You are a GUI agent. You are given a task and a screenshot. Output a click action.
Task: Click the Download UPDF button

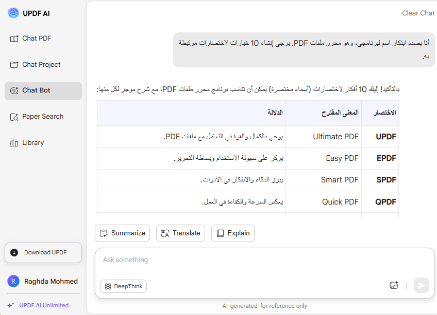tap(43, 253)
